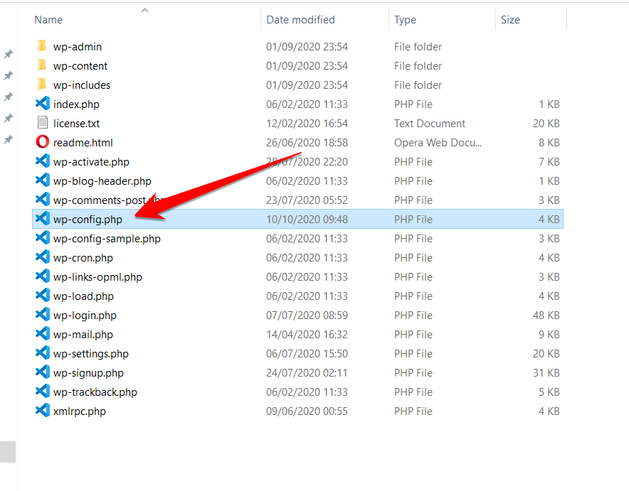Viewport: 629px width, 491px height.
Task: Click the 10/10/2020 09:48 date cell
Action: coord(307,220)
